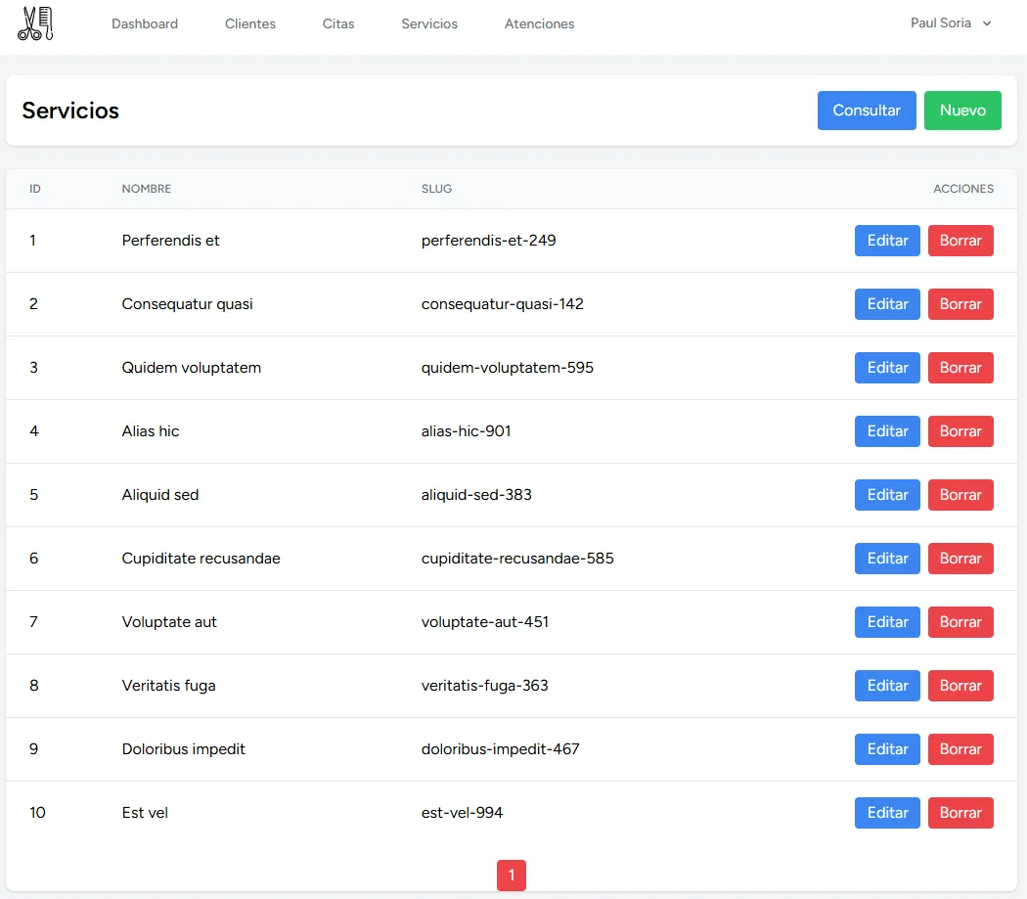Viewport: 1027px width, 899px height.
Task: Open the Clientes menu item
Action: click(x=250, y=23)
